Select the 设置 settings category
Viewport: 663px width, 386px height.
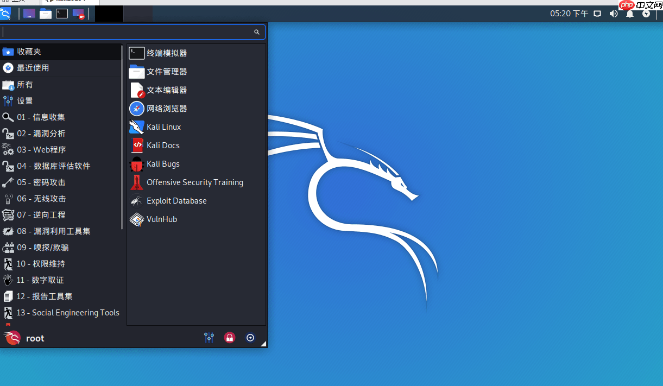[61, 101]
